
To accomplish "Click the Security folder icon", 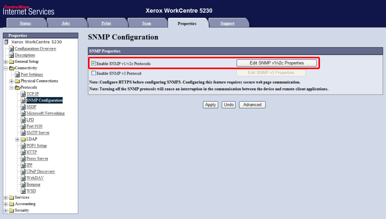I will 11,211.
